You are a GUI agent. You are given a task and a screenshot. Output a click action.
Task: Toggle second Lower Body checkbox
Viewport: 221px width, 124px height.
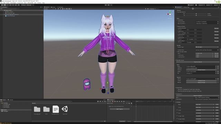pos(177,91)
